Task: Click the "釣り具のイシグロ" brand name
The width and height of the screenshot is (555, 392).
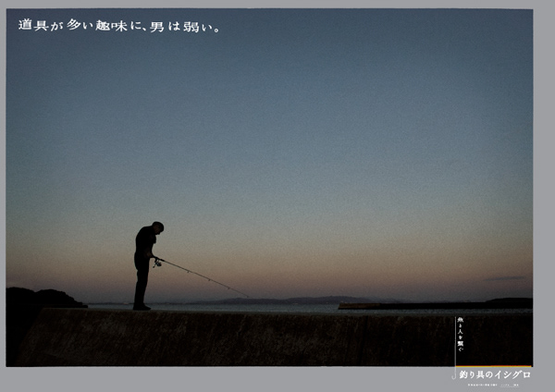Action: pos(495,374)
